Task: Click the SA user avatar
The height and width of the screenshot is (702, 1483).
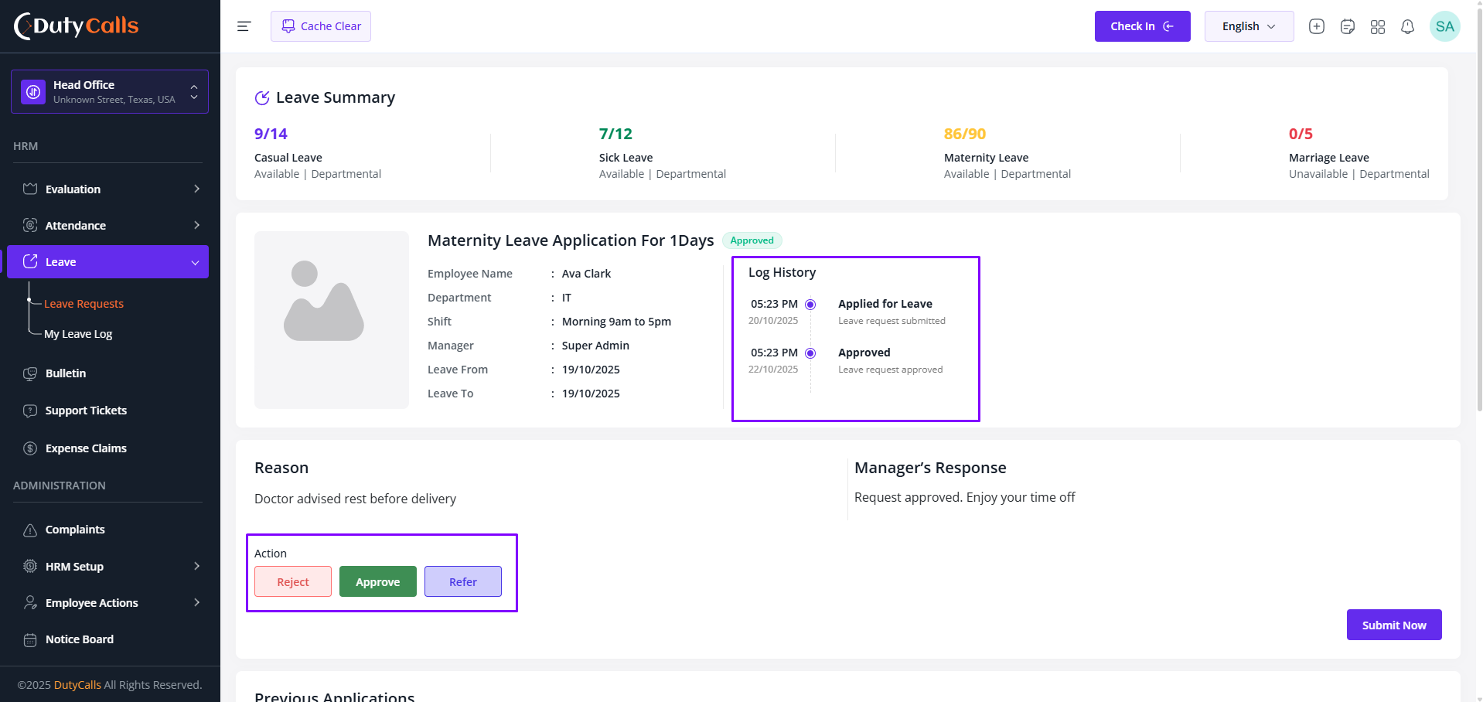Action: click(x=1444, y=26)
